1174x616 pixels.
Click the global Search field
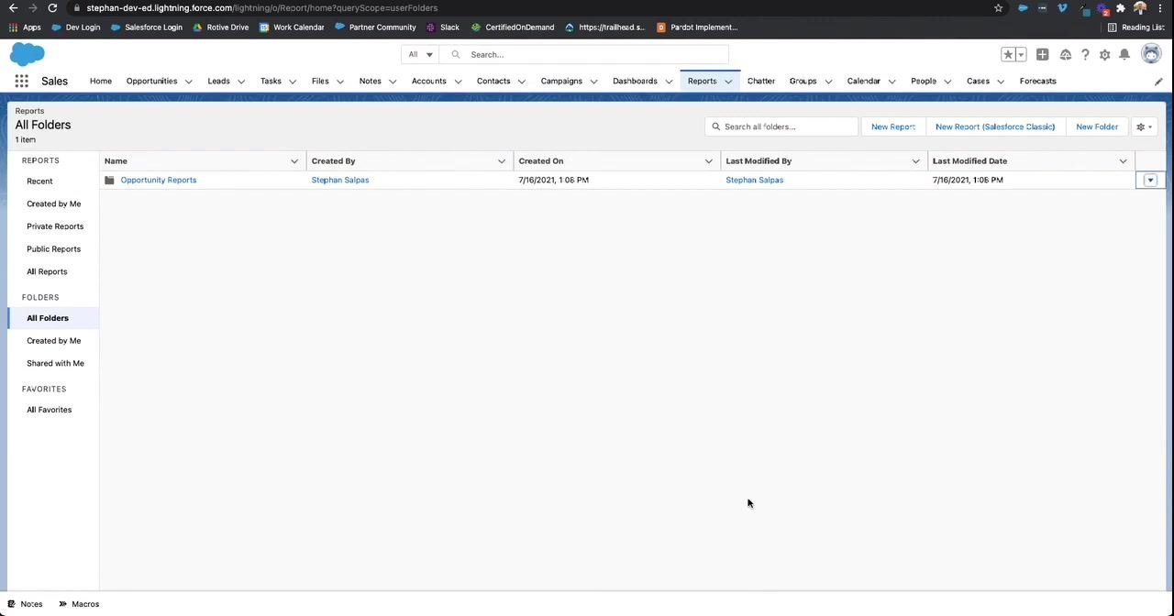[584, 54]
